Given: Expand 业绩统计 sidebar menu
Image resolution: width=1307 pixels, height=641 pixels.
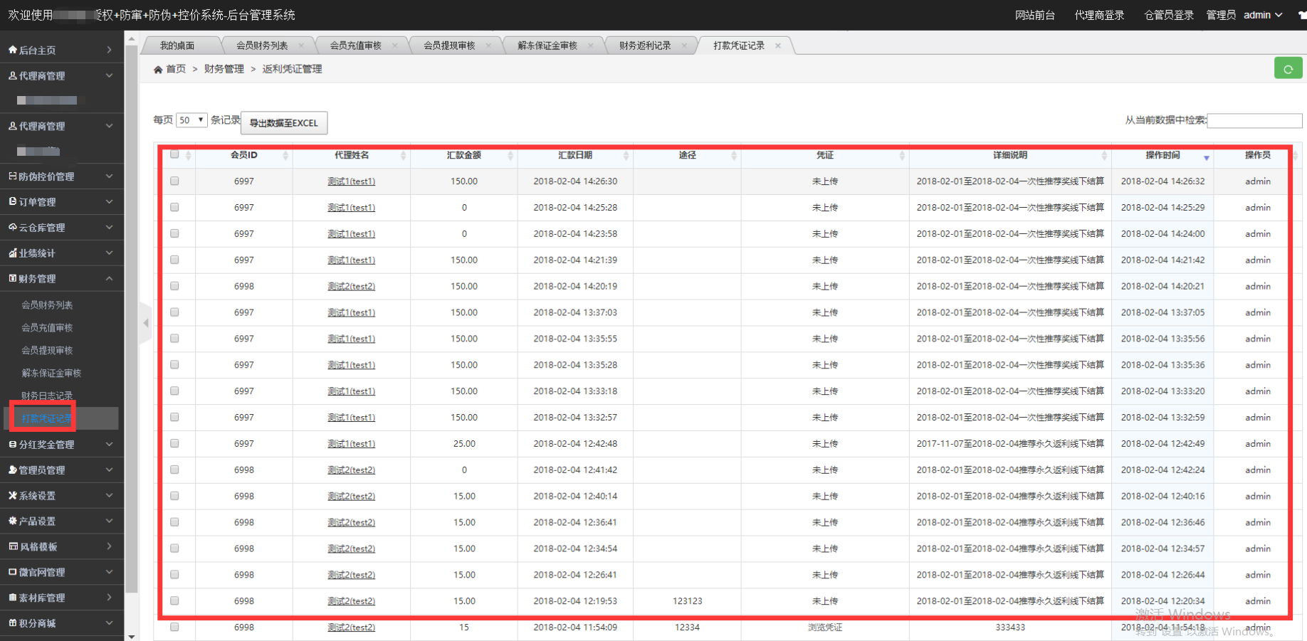Looking at the screenshot, I should point(61,253).
